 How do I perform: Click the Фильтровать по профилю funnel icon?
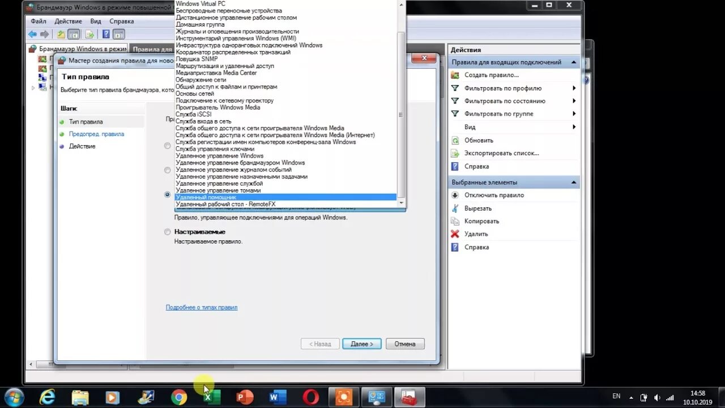pyautogui.click(x=455, y=88)
